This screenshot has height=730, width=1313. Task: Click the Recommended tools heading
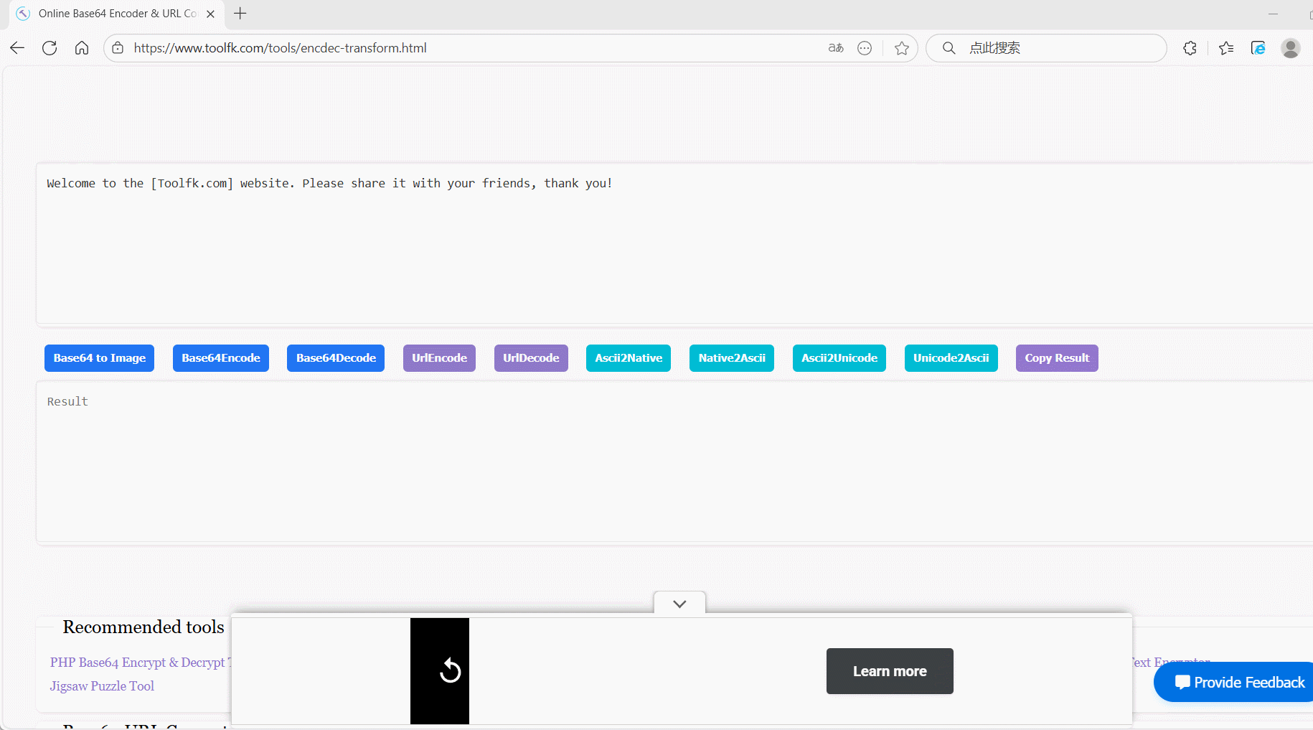pos(143,627)
